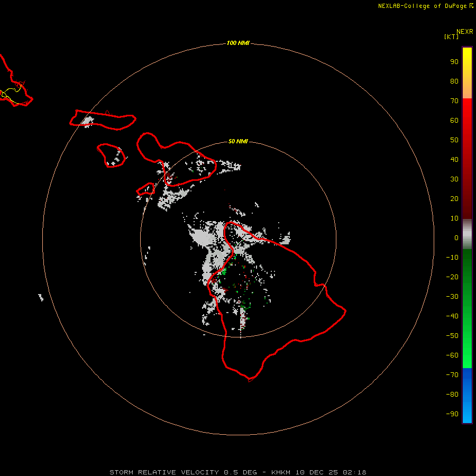
Task: Click the 70 value on the velocity scale
Action: click(454, 101)
